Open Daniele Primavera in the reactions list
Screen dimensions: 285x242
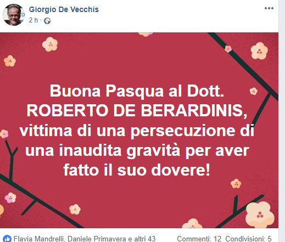pyautogui.click(x=97, y=239)
